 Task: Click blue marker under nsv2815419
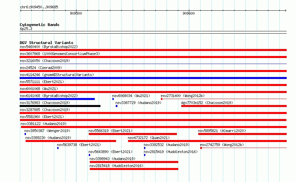point(145,155)
